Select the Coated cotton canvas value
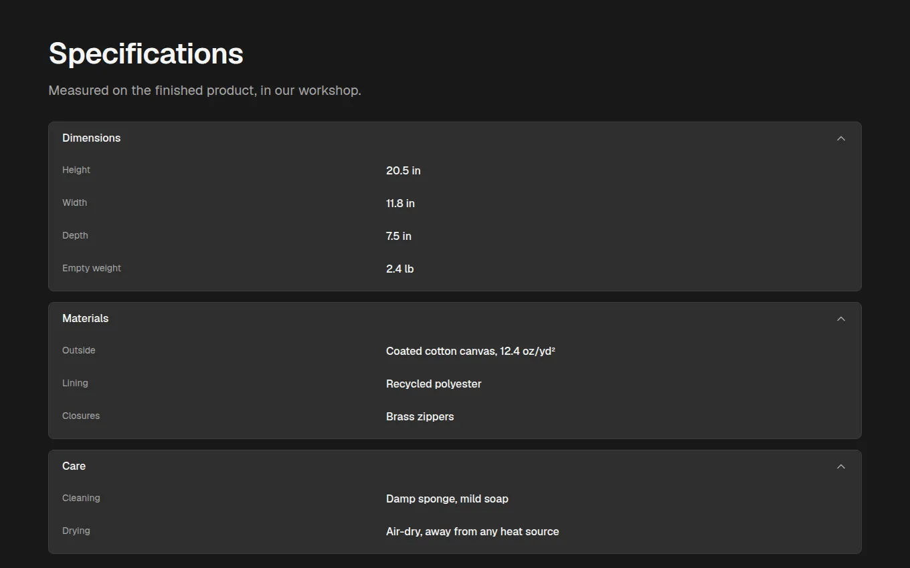The image size is (910, 568). 471,351
